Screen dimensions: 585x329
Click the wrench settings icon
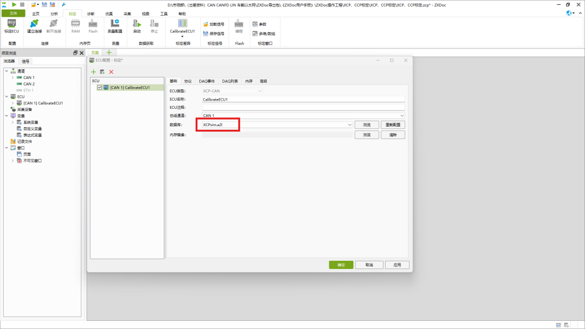(64, 4)
